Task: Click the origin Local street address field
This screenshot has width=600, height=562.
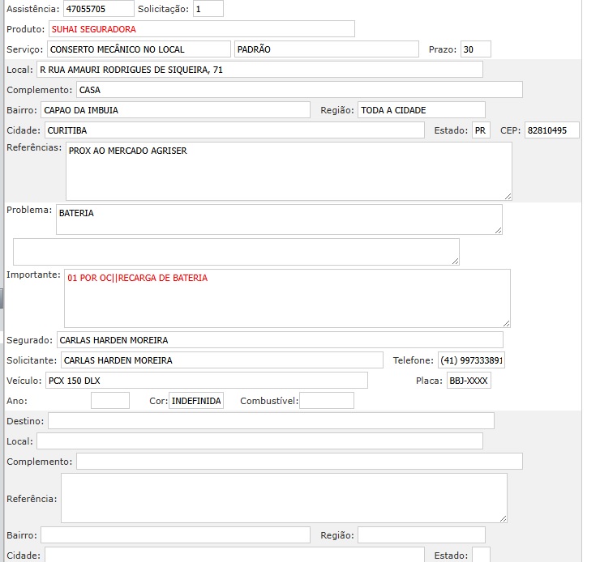Action: tap(259, 70)
